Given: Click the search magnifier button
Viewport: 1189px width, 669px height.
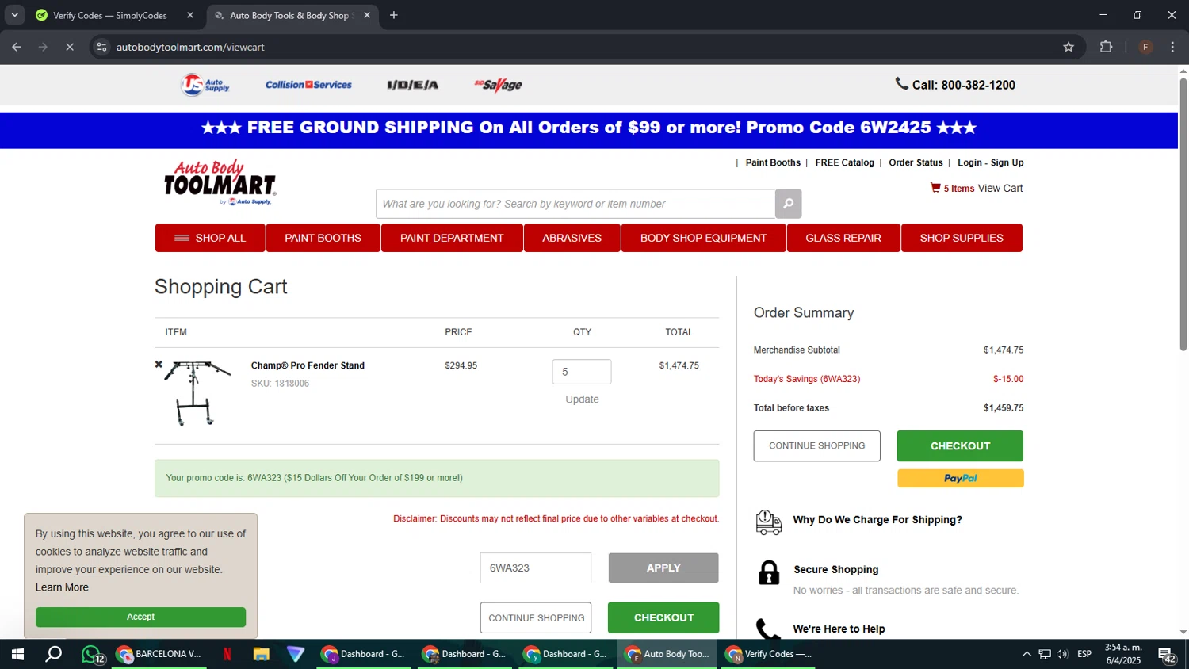Looking at the screenshot, I should [x=788, y=204].
